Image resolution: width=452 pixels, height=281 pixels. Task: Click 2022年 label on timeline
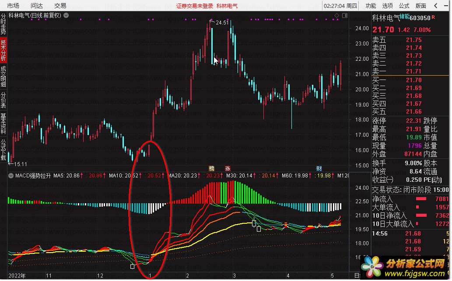[17, 275]
